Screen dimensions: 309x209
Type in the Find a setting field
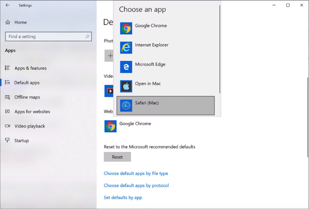(x=44, y=37)
